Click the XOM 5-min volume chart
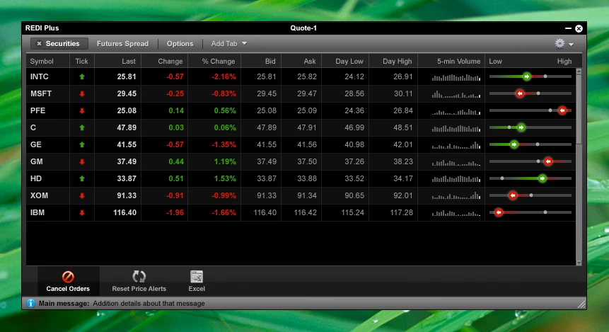This screenshot has height=332, width=609. [456, 196]
